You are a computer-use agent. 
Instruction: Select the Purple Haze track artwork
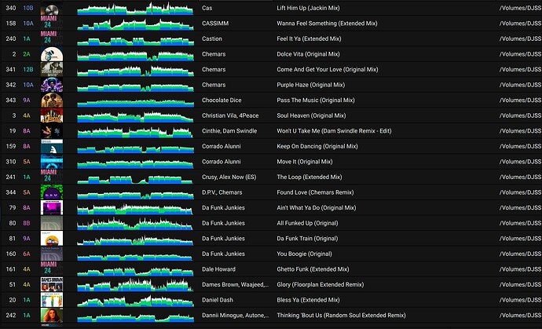click(52, 84)
